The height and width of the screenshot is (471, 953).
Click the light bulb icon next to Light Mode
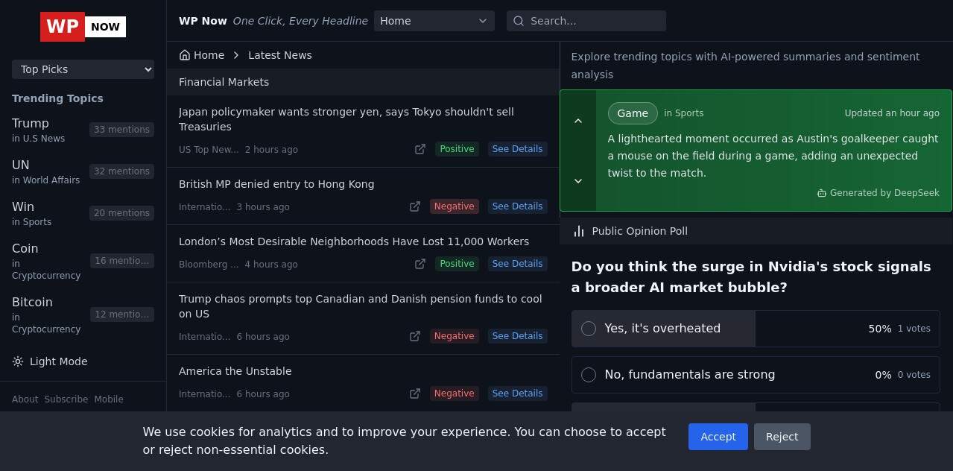(x=17, y=361)
